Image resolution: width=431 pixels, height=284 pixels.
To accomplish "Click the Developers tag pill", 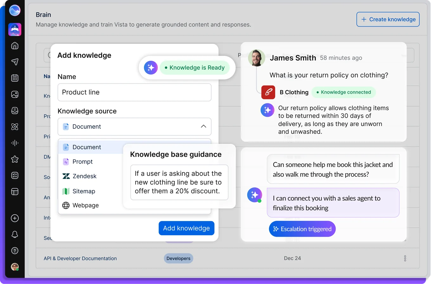I will pos(178,258).
